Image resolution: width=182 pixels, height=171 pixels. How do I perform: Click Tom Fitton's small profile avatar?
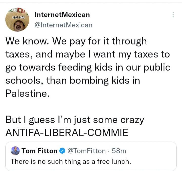pos(15,151)
